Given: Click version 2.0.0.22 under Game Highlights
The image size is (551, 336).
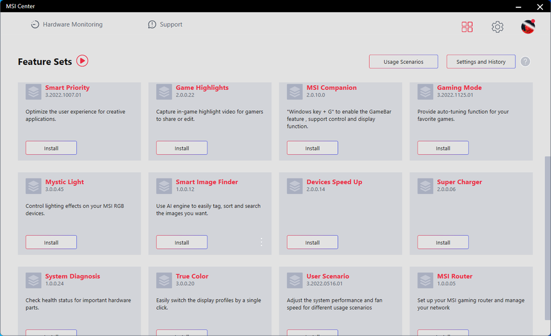Looking at the screenshot, I should coord(185,95).
